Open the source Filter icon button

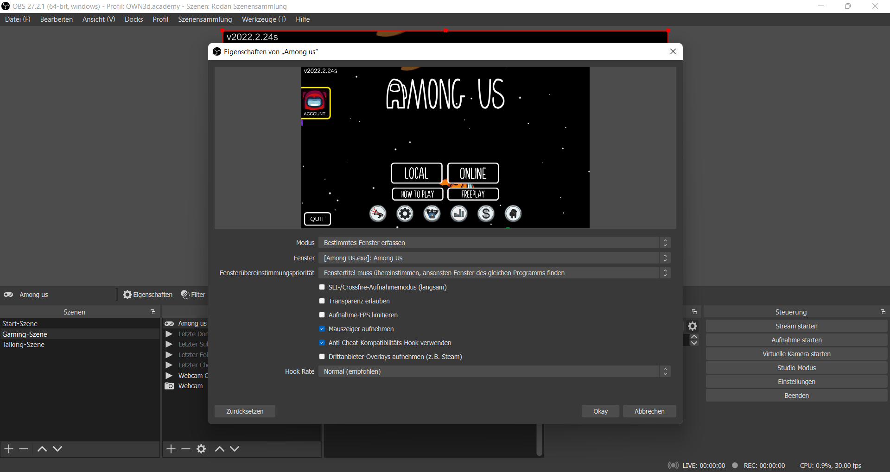[185, 295]
